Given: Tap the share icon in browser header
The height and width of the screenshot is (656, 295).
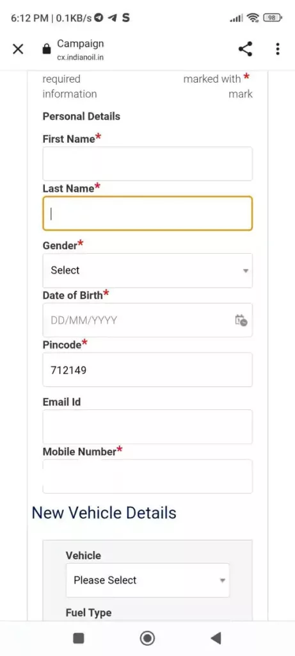Looking at the screenshot, I should 245,49.
